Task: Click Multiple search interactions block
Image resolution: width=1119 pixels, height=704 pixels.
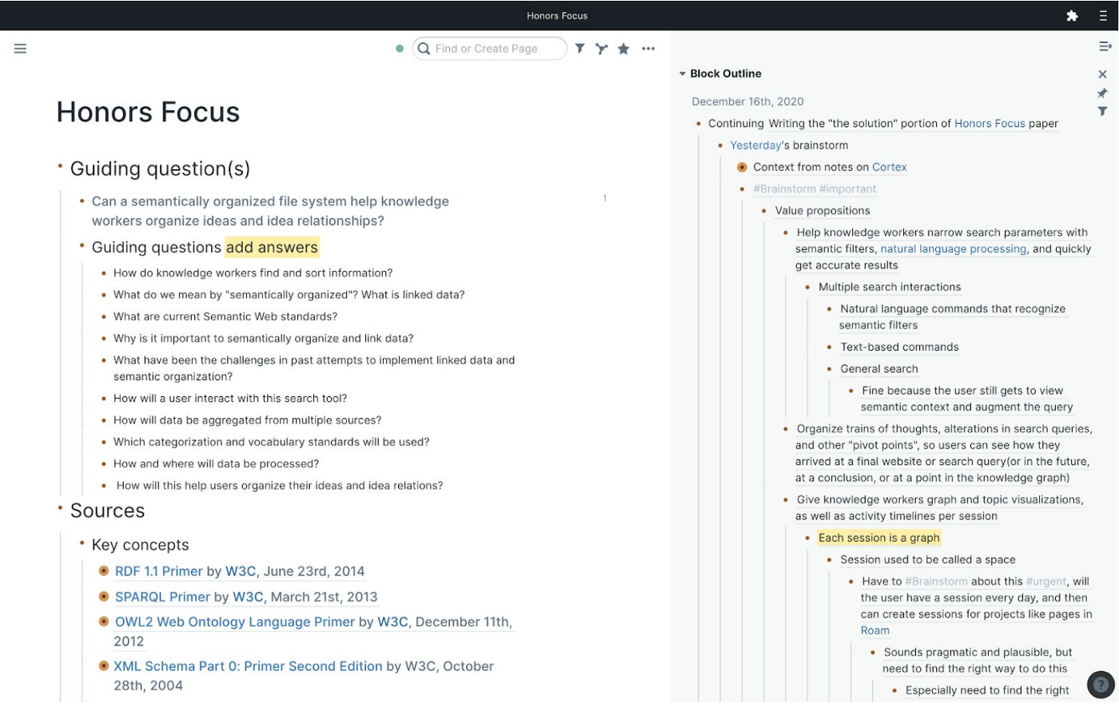Action: 890,287
